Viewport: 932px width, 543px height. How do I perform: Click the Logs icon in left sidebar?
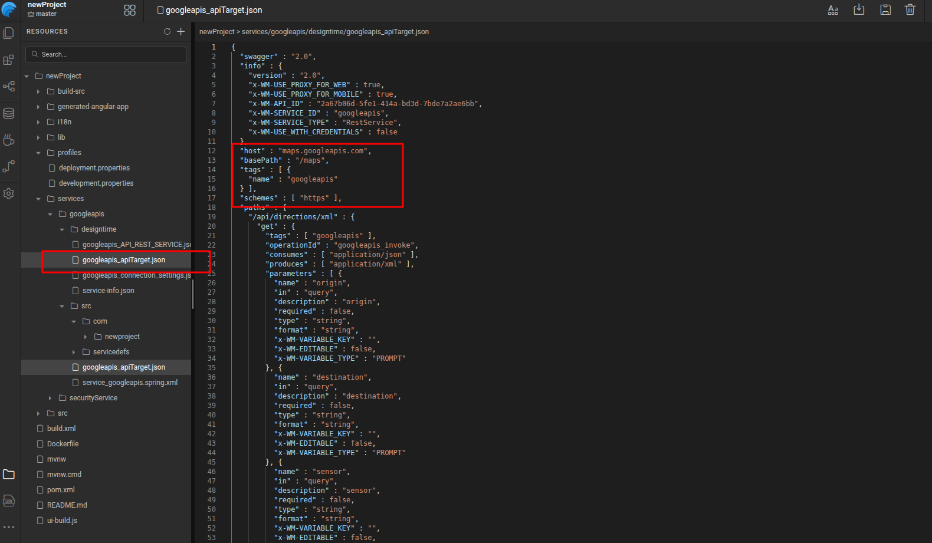9,501
